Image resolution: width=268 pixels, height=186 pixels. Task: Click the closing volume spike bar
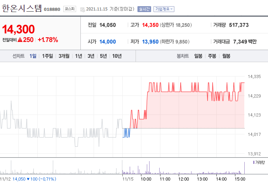[x=244, y=168]
